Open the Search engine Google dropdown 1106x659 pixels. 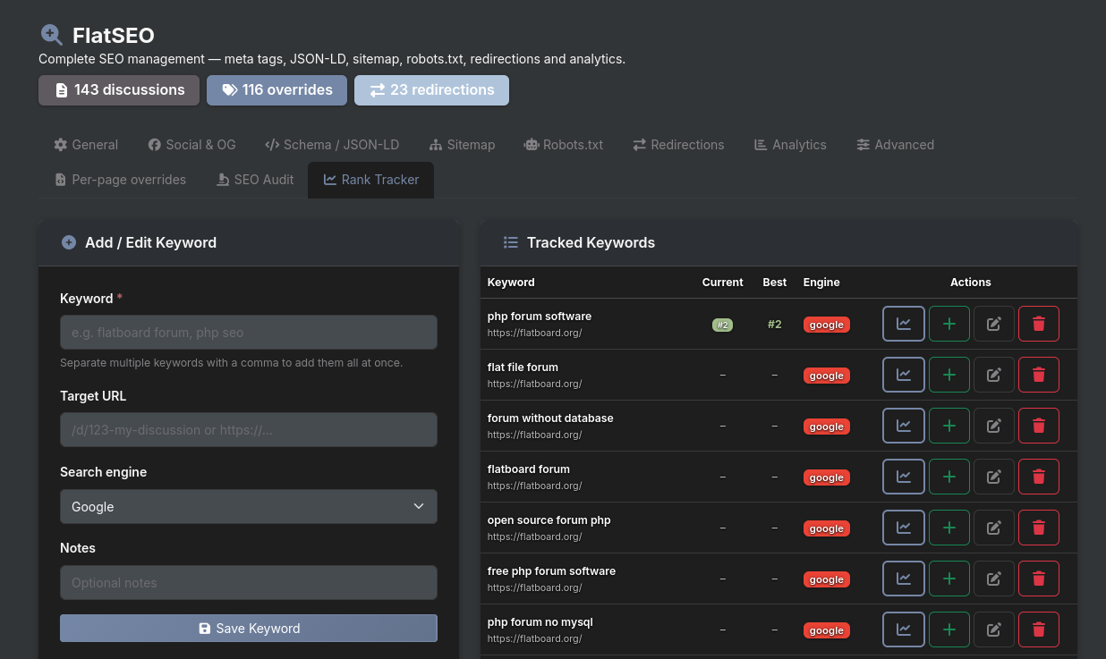pos(248,506)
